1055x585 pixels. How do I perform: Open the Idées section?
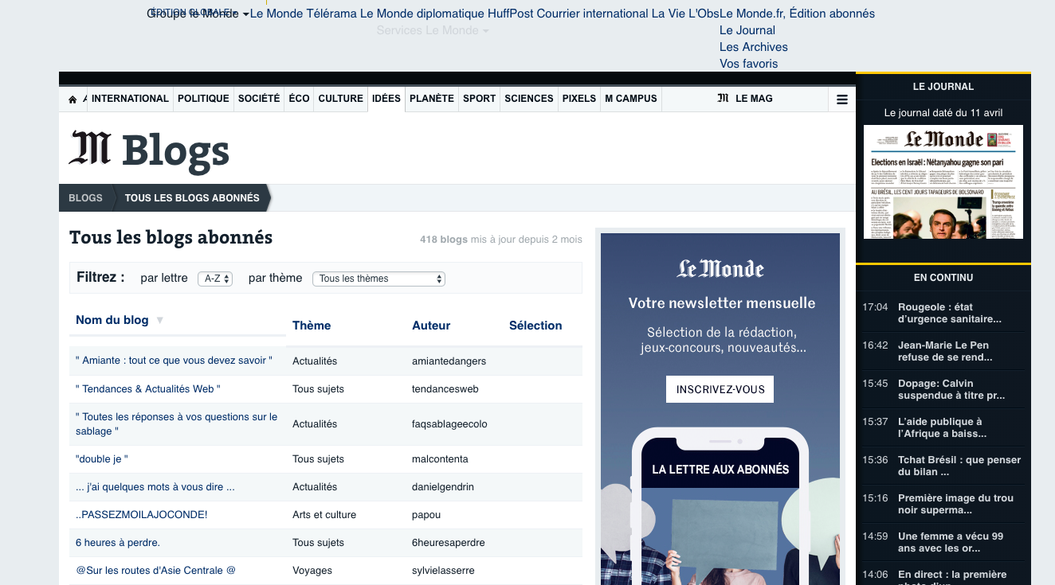tap(386, 99)
